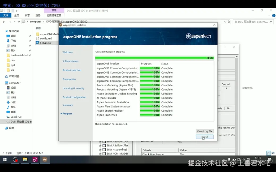Open the doc folder in sidebar

(x=11, y=60)
